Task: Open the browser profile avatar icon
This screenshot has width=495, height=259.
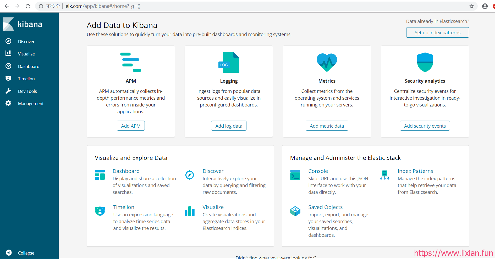Action: pos(485,6)
